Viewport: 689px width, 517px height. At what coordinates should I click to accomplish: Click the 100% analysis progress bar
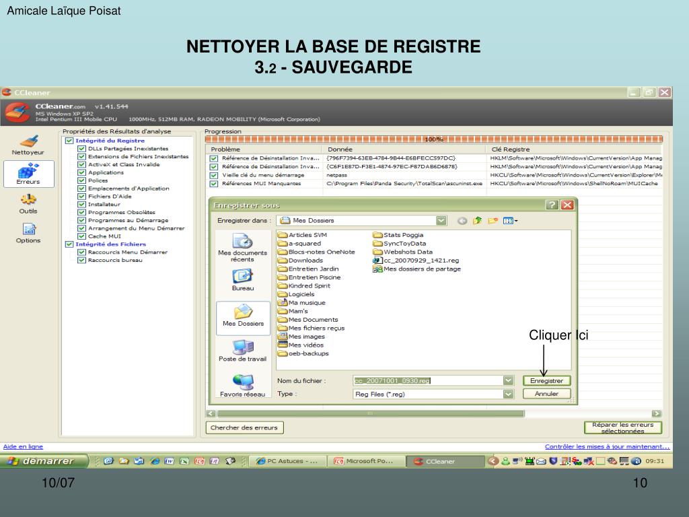(x=434, y=139)
